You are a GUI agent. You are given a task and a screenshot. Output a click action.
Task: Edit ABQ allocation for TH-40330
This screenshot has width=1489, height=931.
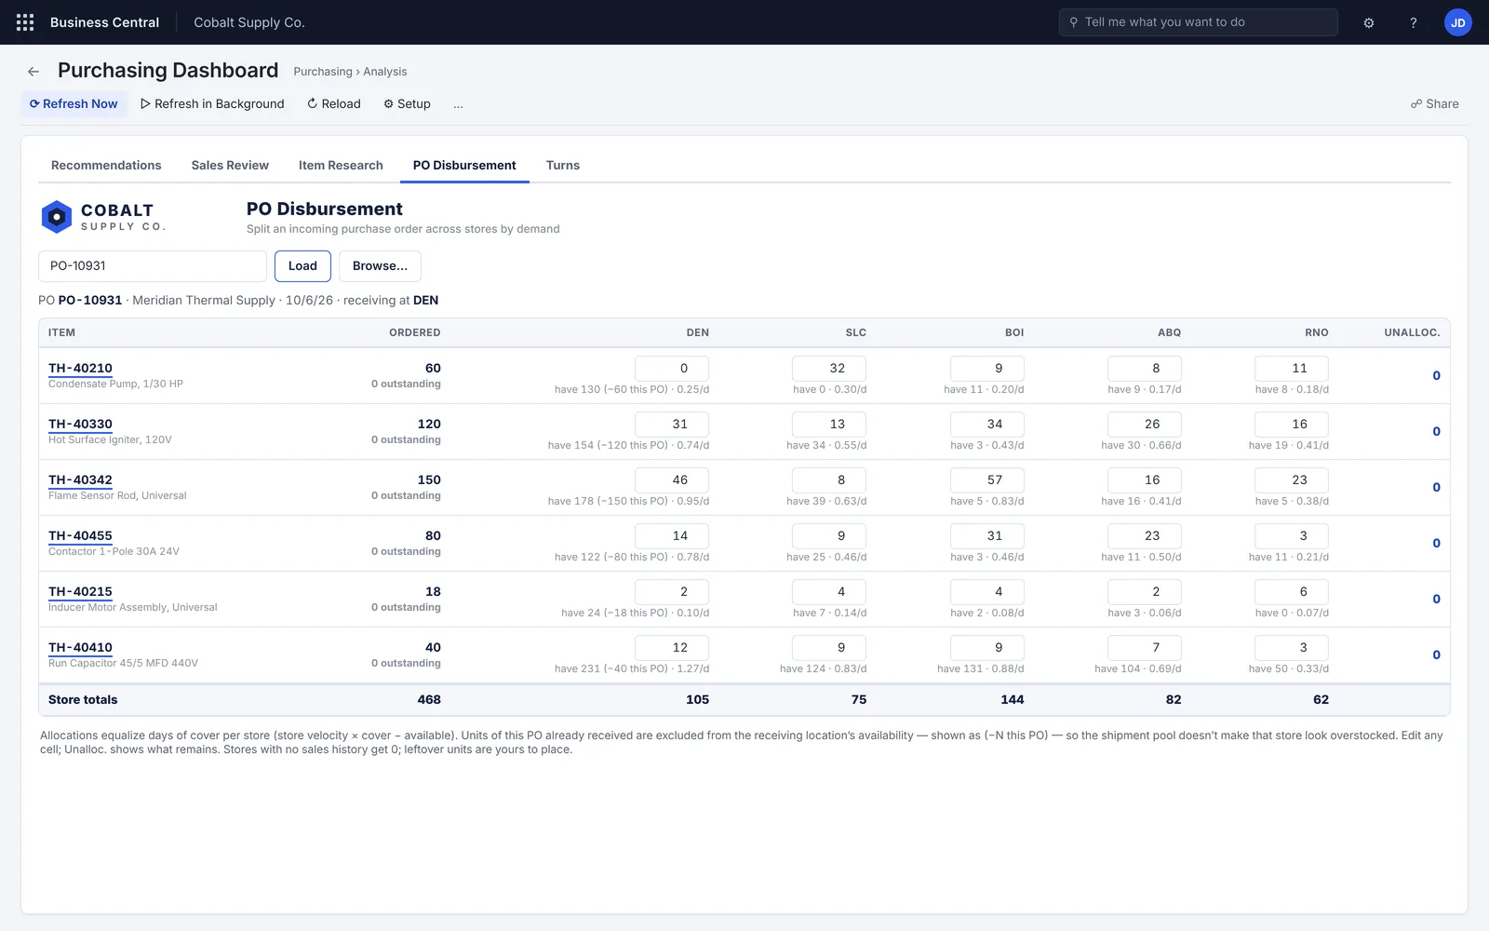pos(1145,425)
